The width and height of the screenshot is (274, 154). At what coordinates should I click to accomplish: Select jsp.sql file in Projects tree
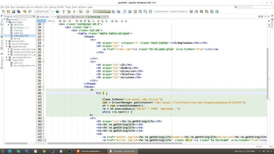coord(17,38)
